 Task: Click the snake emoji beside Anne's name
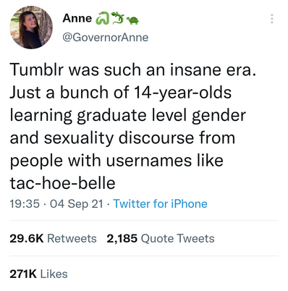[101, 19]
